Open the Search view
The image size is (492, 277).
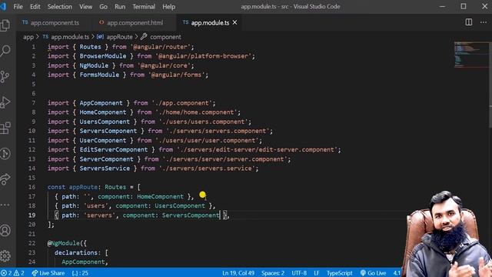coord(5,51)
